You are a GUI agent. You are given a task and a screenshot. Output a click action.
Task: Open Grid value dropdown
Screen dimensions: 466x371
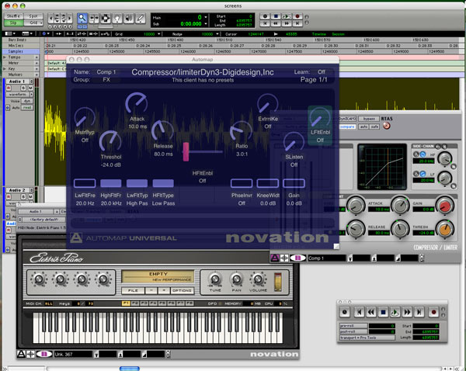159,34
